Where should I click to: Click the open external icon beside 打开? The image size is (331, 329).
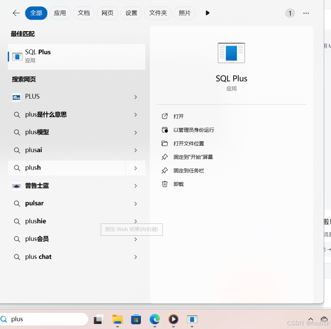pos(165,116)
